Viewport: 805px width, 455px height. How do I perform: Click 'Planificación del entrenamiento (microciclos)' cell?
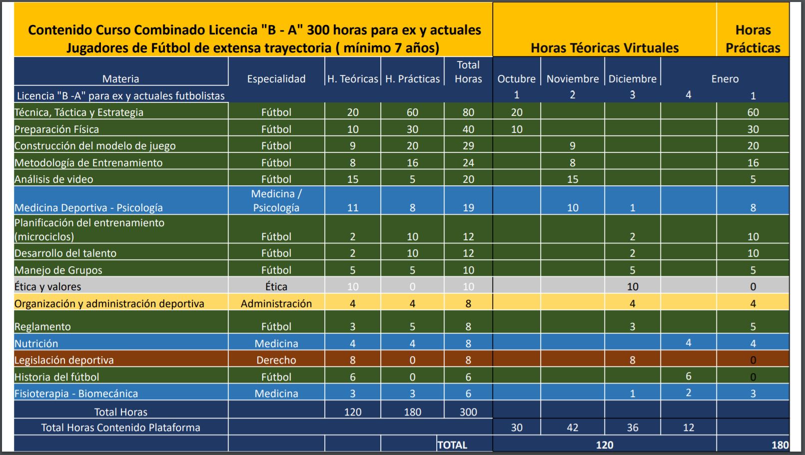[x=121, y=229]
